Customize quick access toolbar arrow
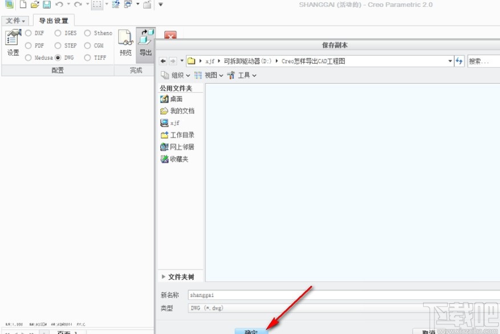This screenshot has height=334, width=500. pos(161,5)
